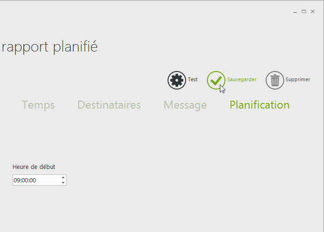Viewport: 324px width, 232px height.
Task: Open the Destinataires tab
Action: coord(109,105)
